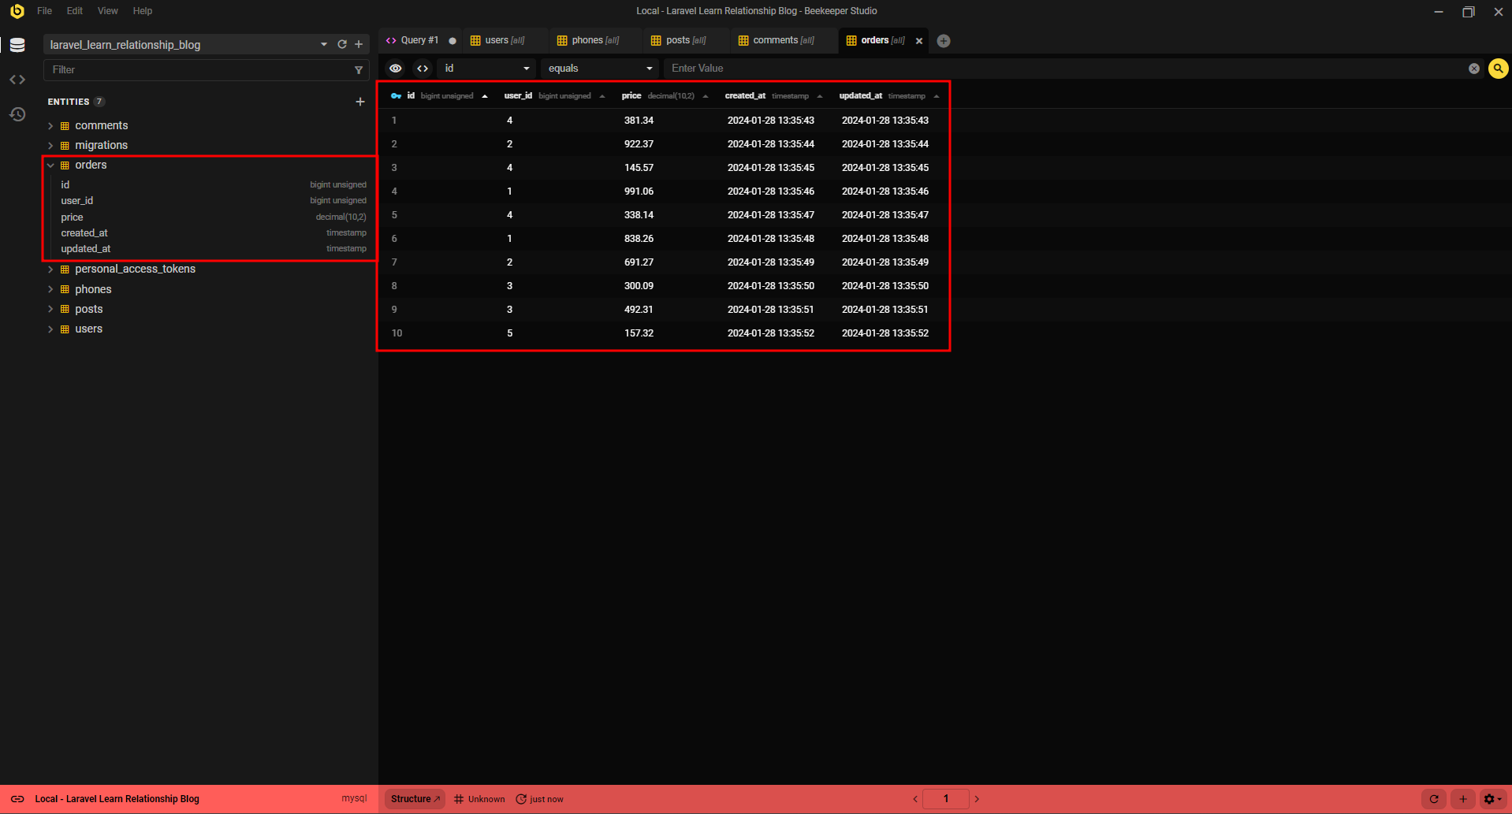
Task: Click the page number input field
Action: pos(945,798)
